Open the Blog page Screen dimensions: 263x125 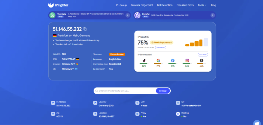click(214, 5)
